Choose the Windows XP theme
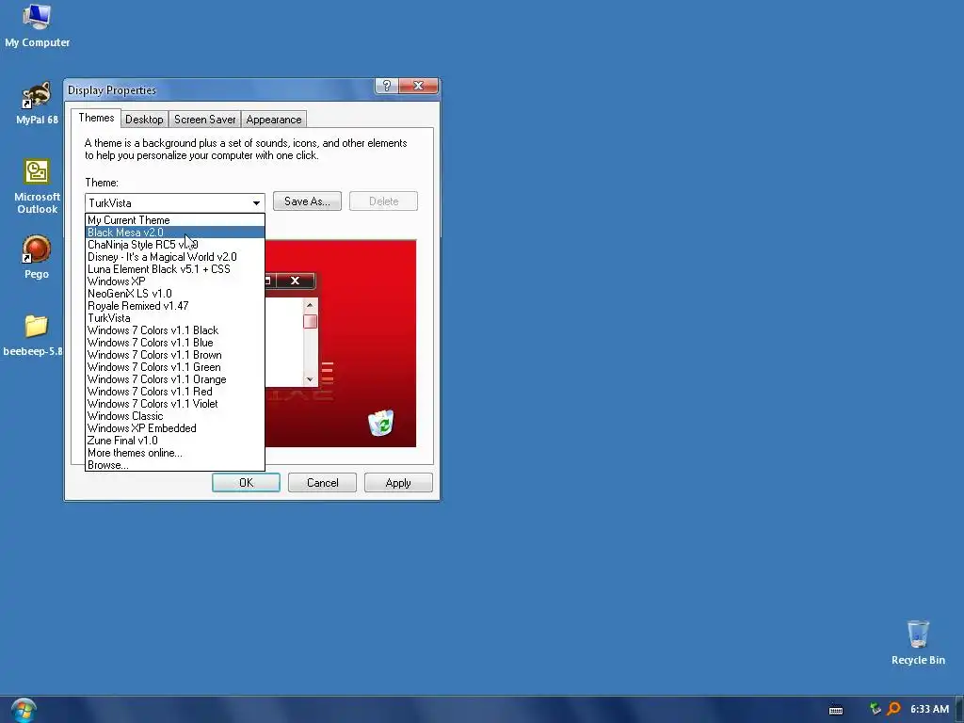 coord(174,281)
